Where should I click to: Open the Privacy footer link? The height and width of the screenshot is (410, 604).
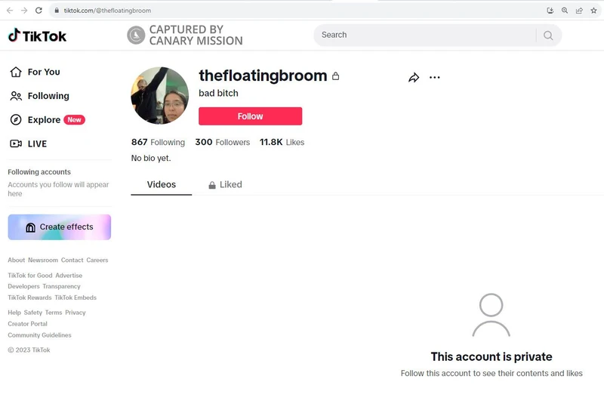tap(75, 313)
